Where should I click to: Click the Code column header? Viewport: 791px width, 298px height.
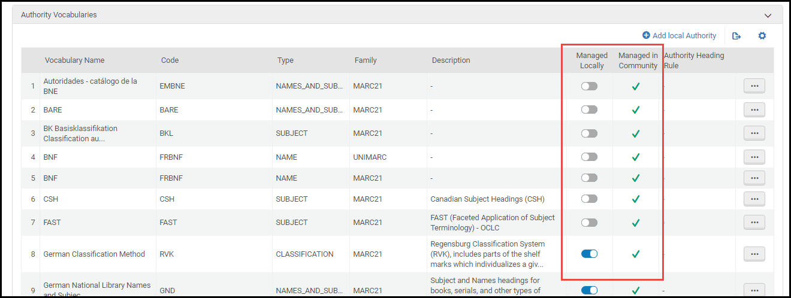coord(170,60)
